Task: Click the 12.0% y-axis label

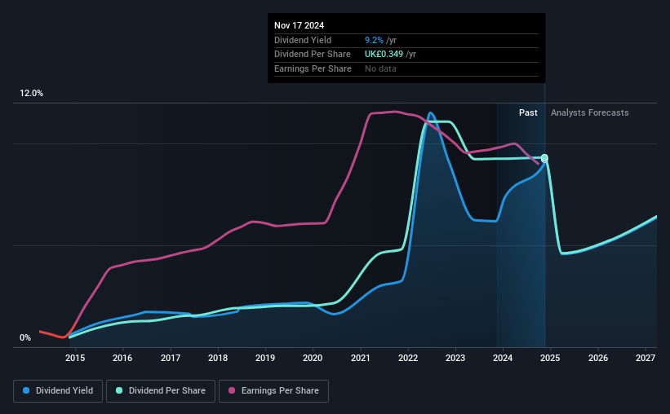Action: tap(31, 94)
